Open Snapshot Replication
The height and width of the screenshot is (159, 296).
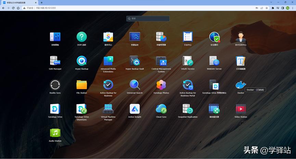point(188,109)
